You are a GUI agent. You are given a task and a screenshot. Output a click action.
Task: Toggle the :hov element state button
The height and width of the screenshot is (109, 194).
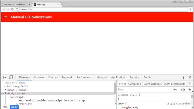click(174, 90)
